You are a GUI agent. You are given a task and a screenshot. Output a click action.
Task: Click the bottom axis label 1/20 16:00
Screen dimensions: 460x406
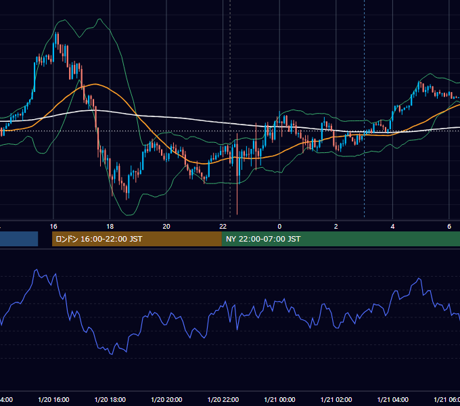[x=53, y=399]
